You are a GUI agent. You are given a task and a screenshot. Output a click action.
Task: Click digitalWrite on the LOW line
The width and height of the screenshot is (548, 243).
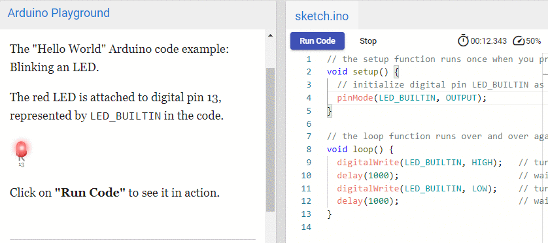click(368, 188)
